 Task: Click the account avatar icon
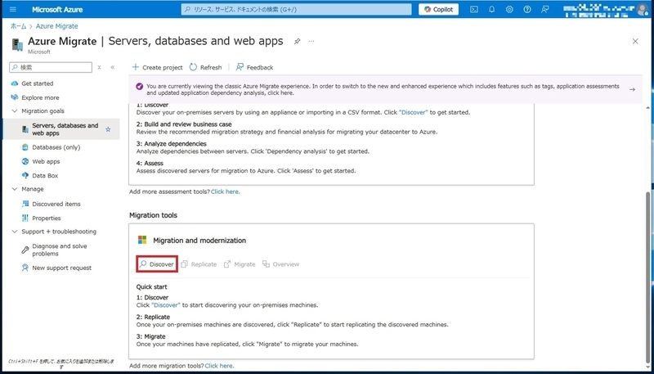643,9
